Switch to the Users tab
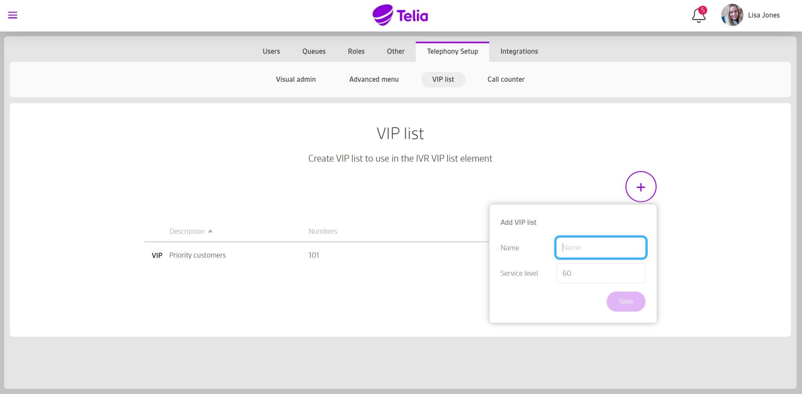 click(271, 51)
